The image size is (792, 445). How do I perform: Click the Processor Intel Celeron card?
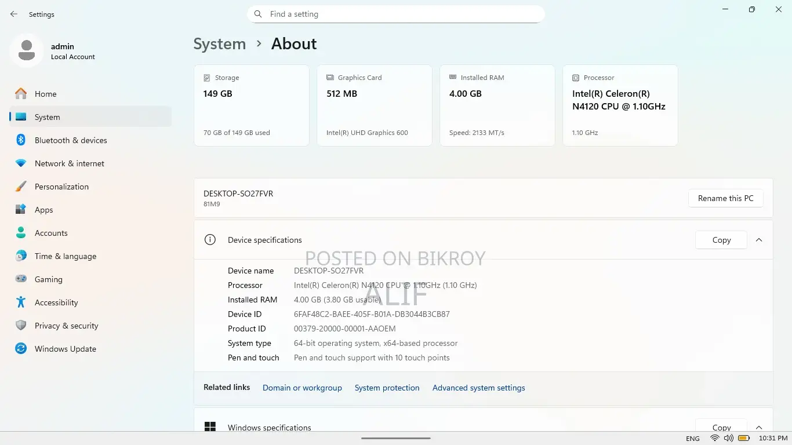pyautogui.click(x=620, y=105)
